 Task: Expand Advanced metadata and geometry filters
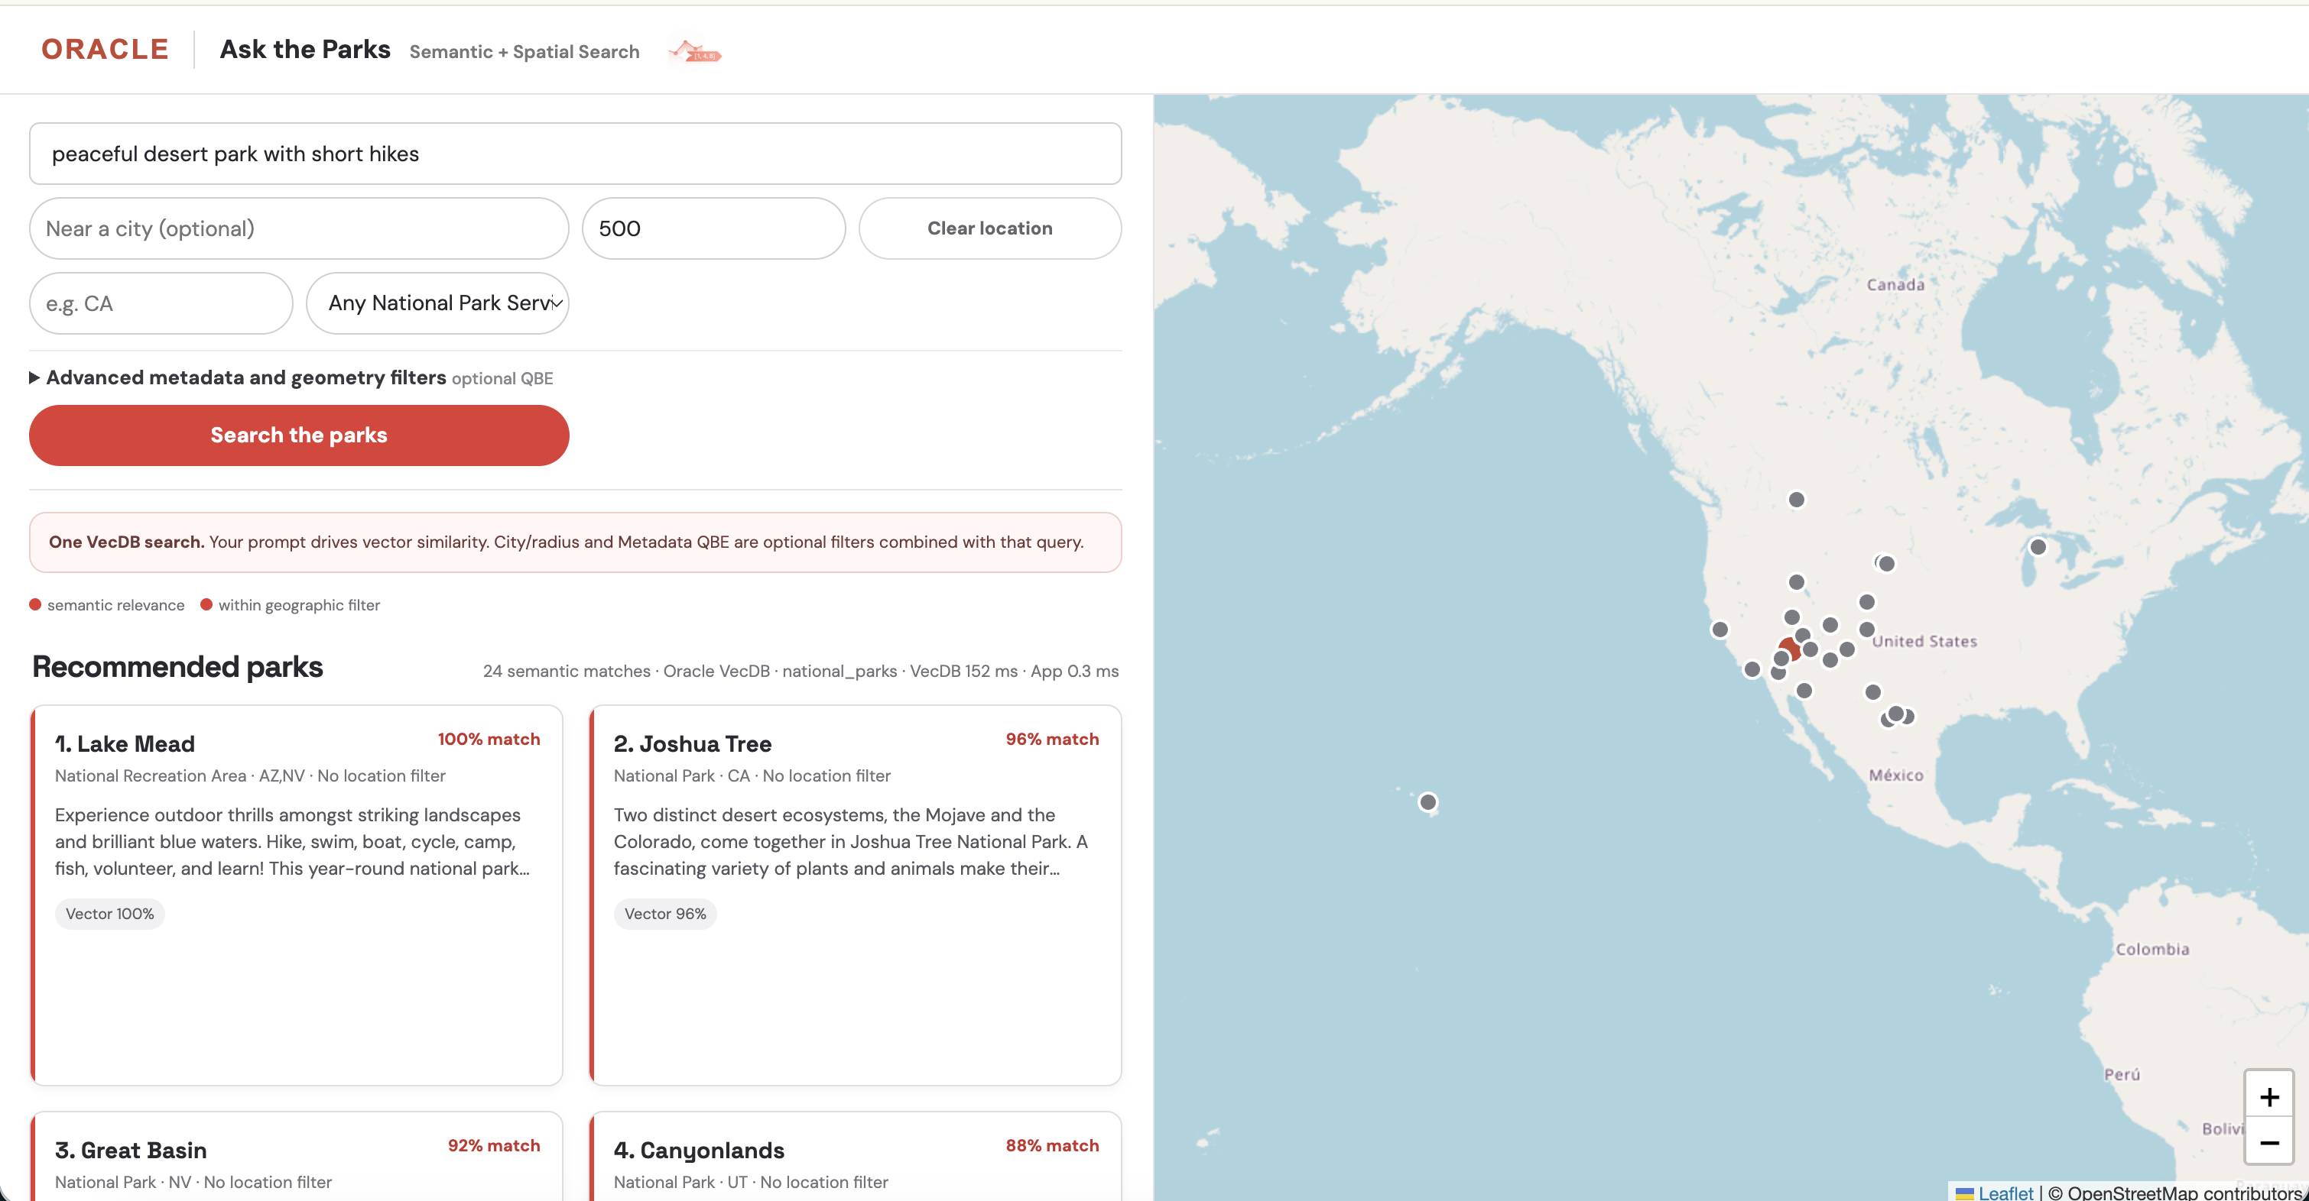pos(291,378)
